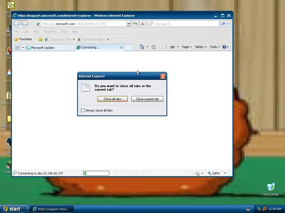Viewport: 285px width, 213px height.
Task: Click Close all tabs button
Action: point(112,99)
